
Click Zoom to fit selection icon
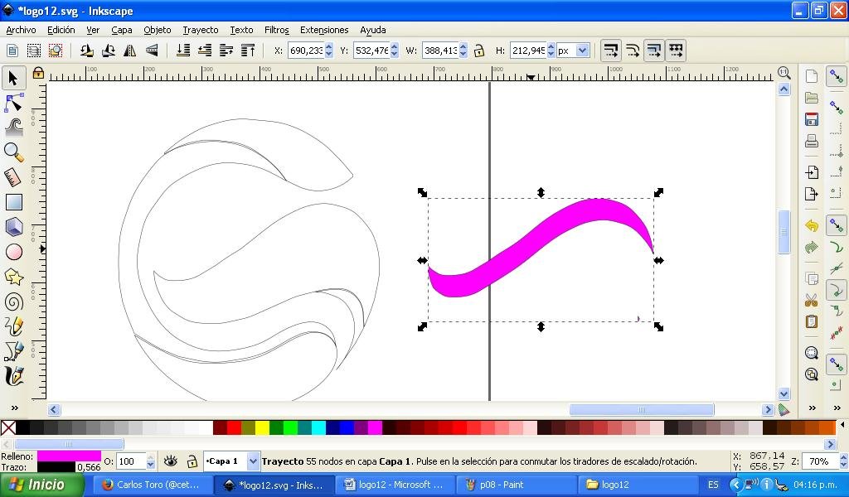[x=811, y=353]
